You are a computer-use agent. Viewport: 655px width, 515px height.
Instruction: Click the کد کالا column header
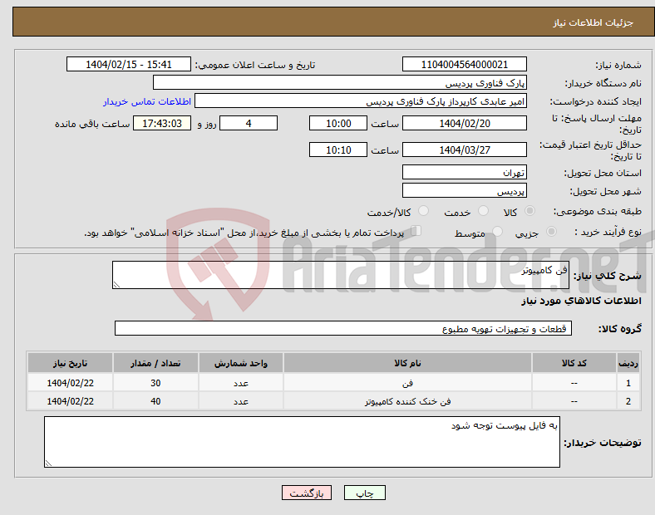574,363
